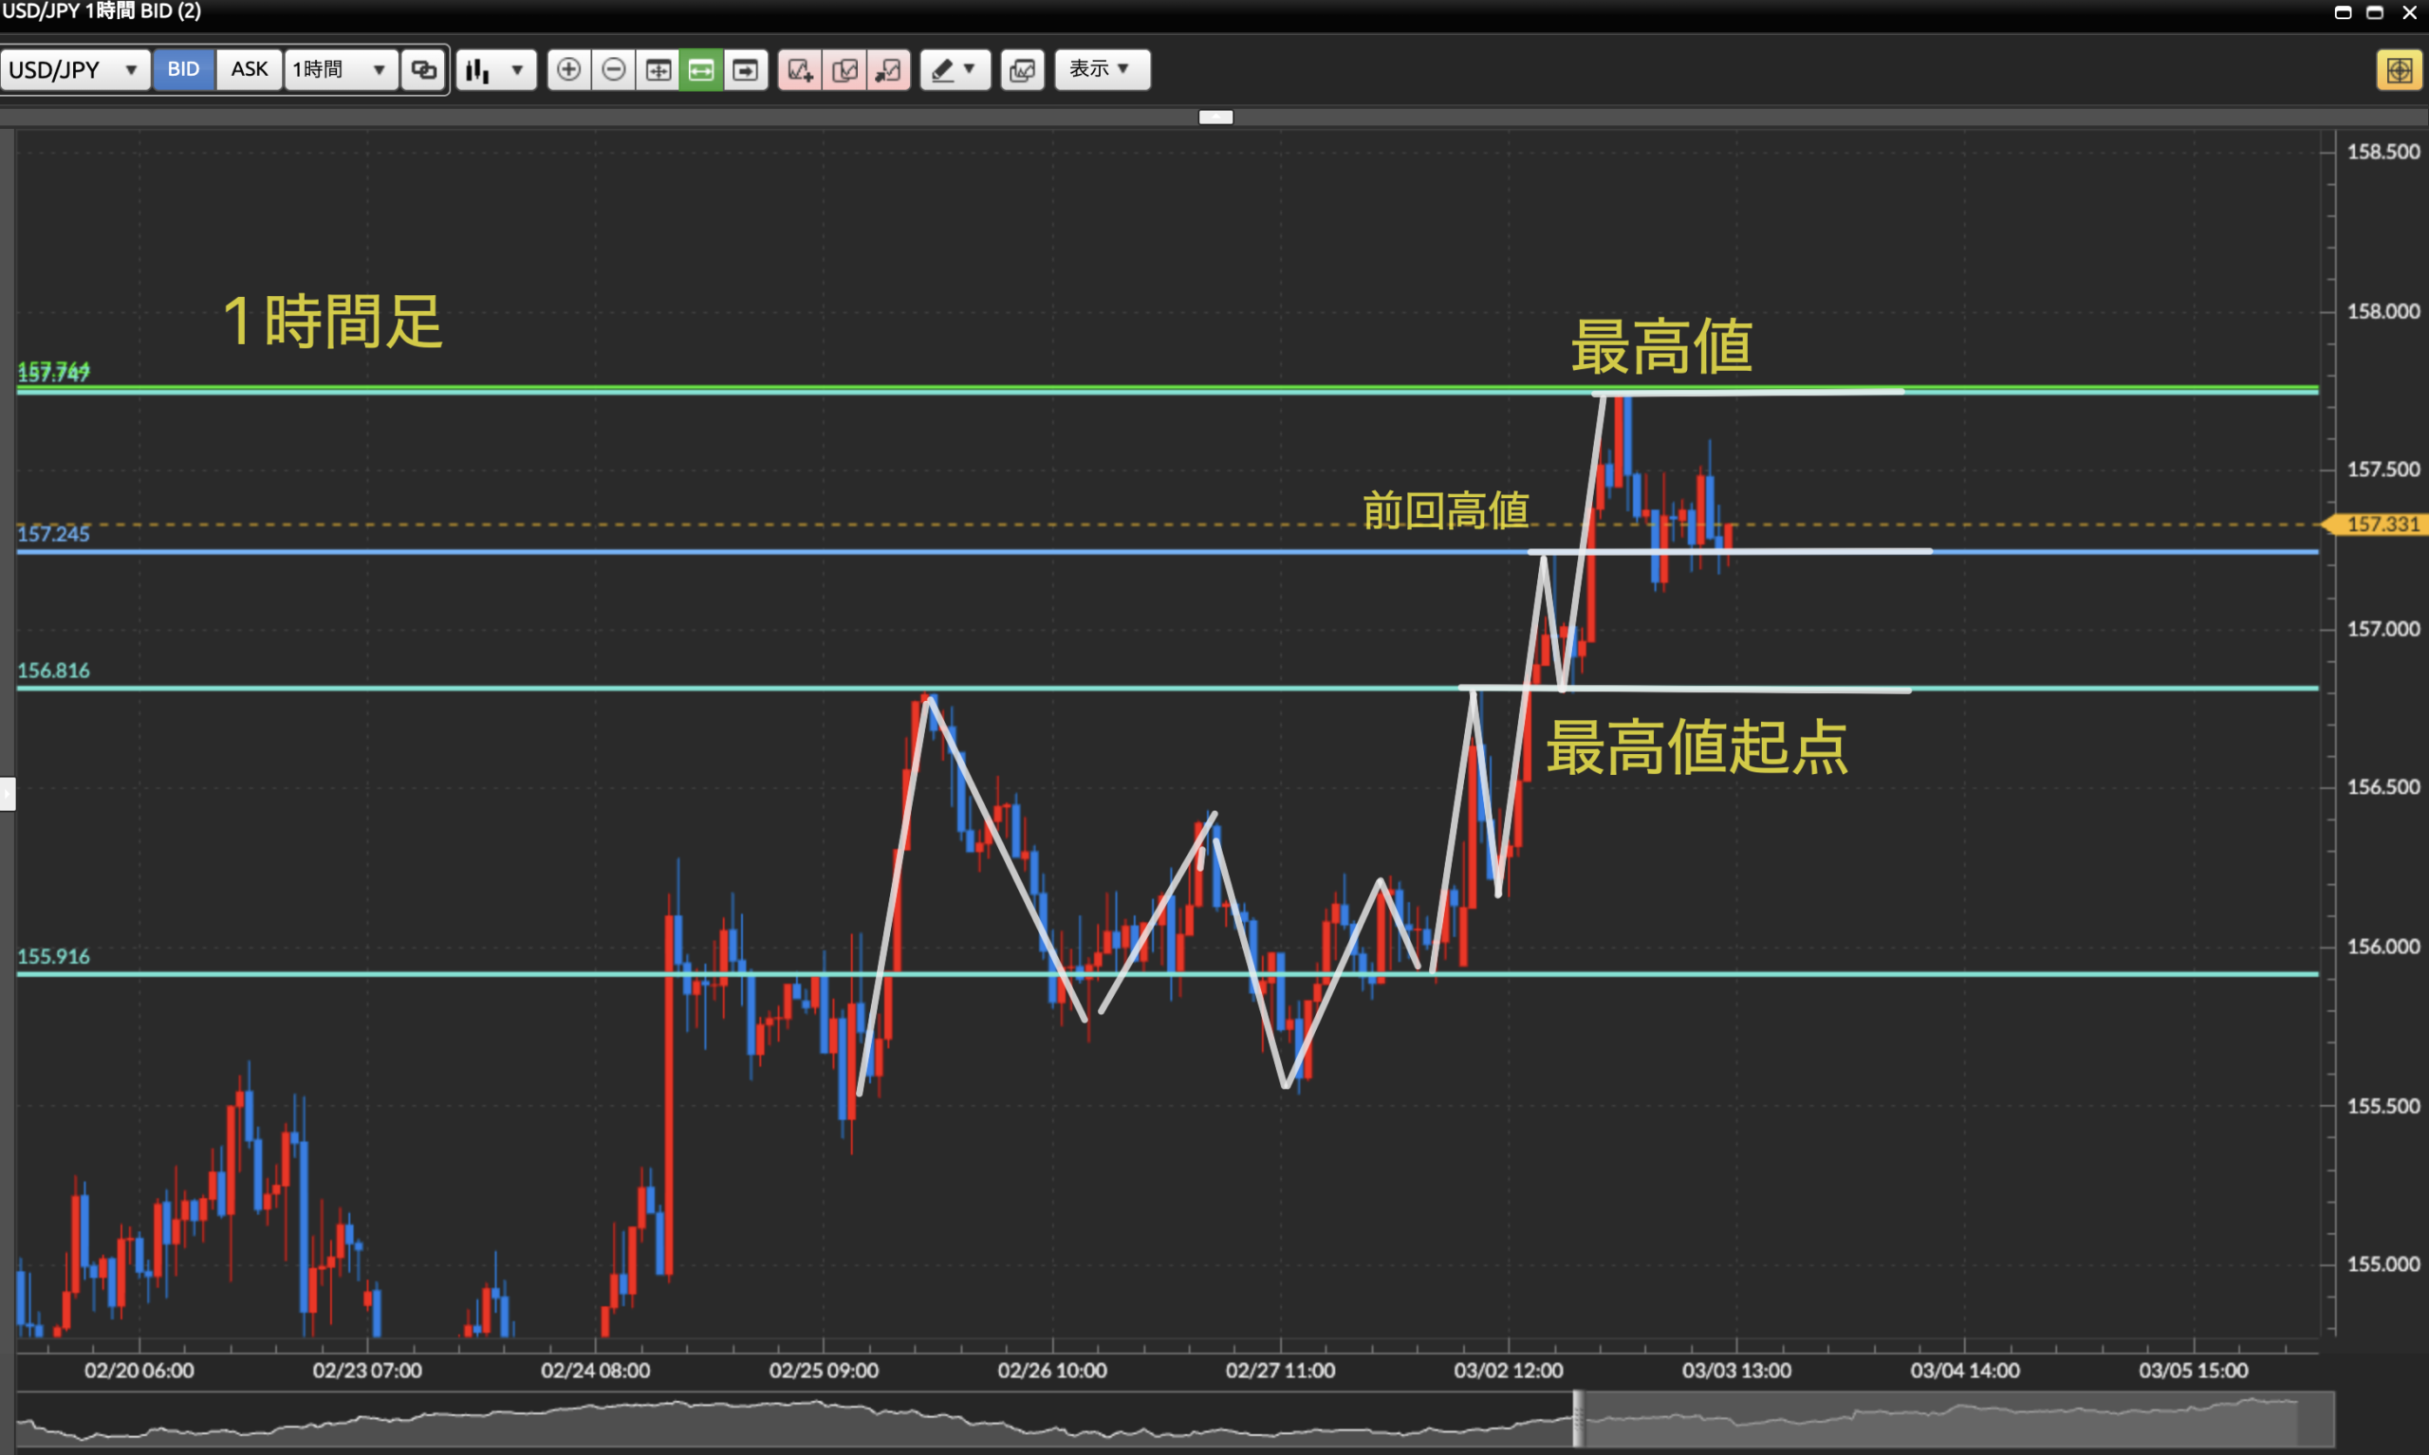
Task: Click the chart link/sync icon
Action: click(423, 69)
